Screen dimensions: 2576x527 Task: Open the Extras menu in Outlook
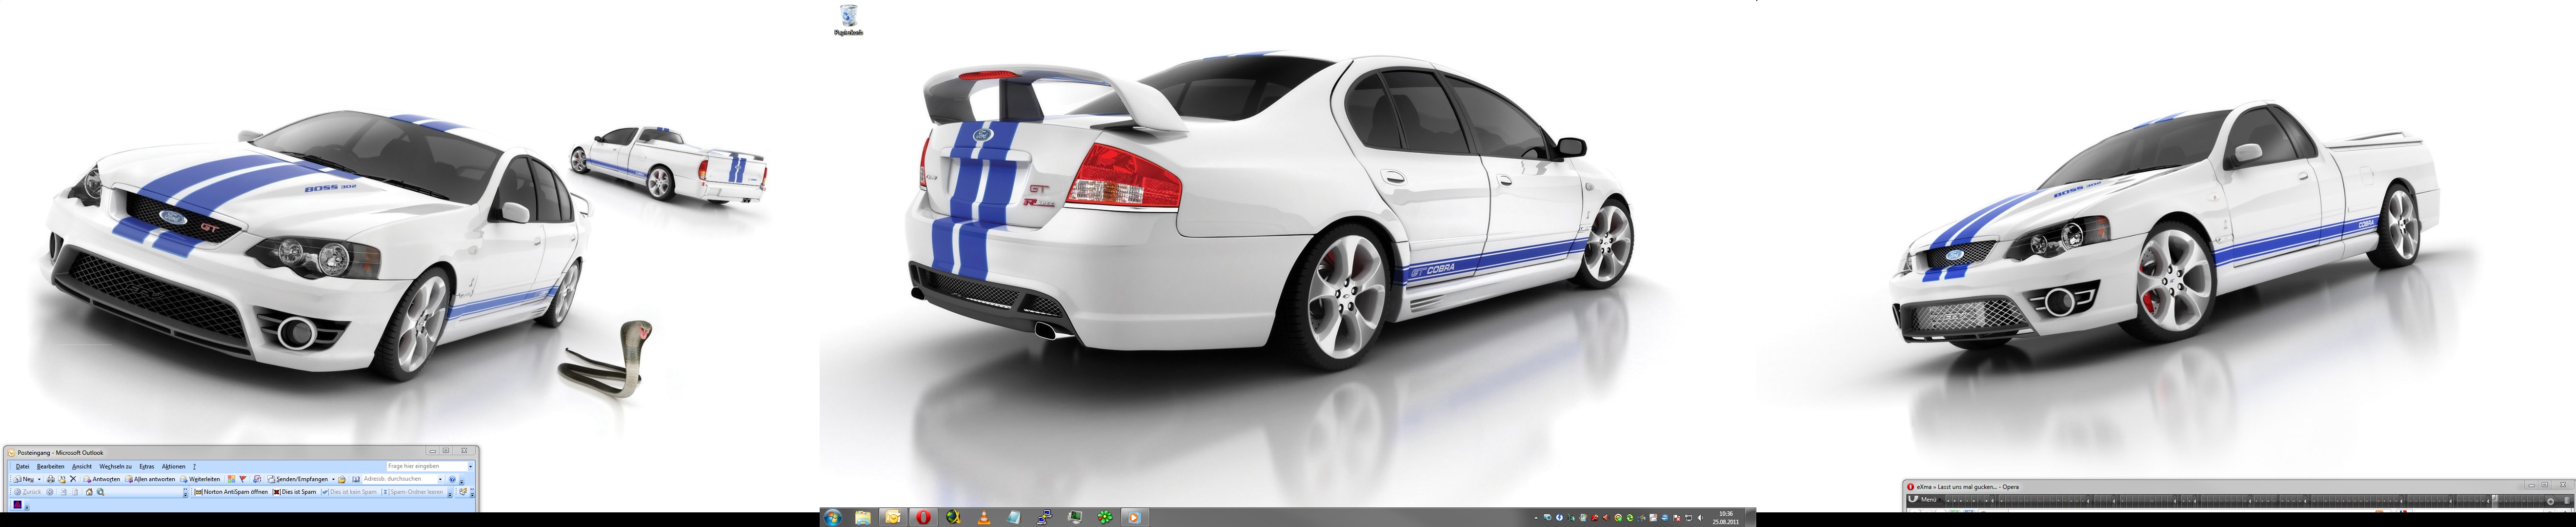147,467
